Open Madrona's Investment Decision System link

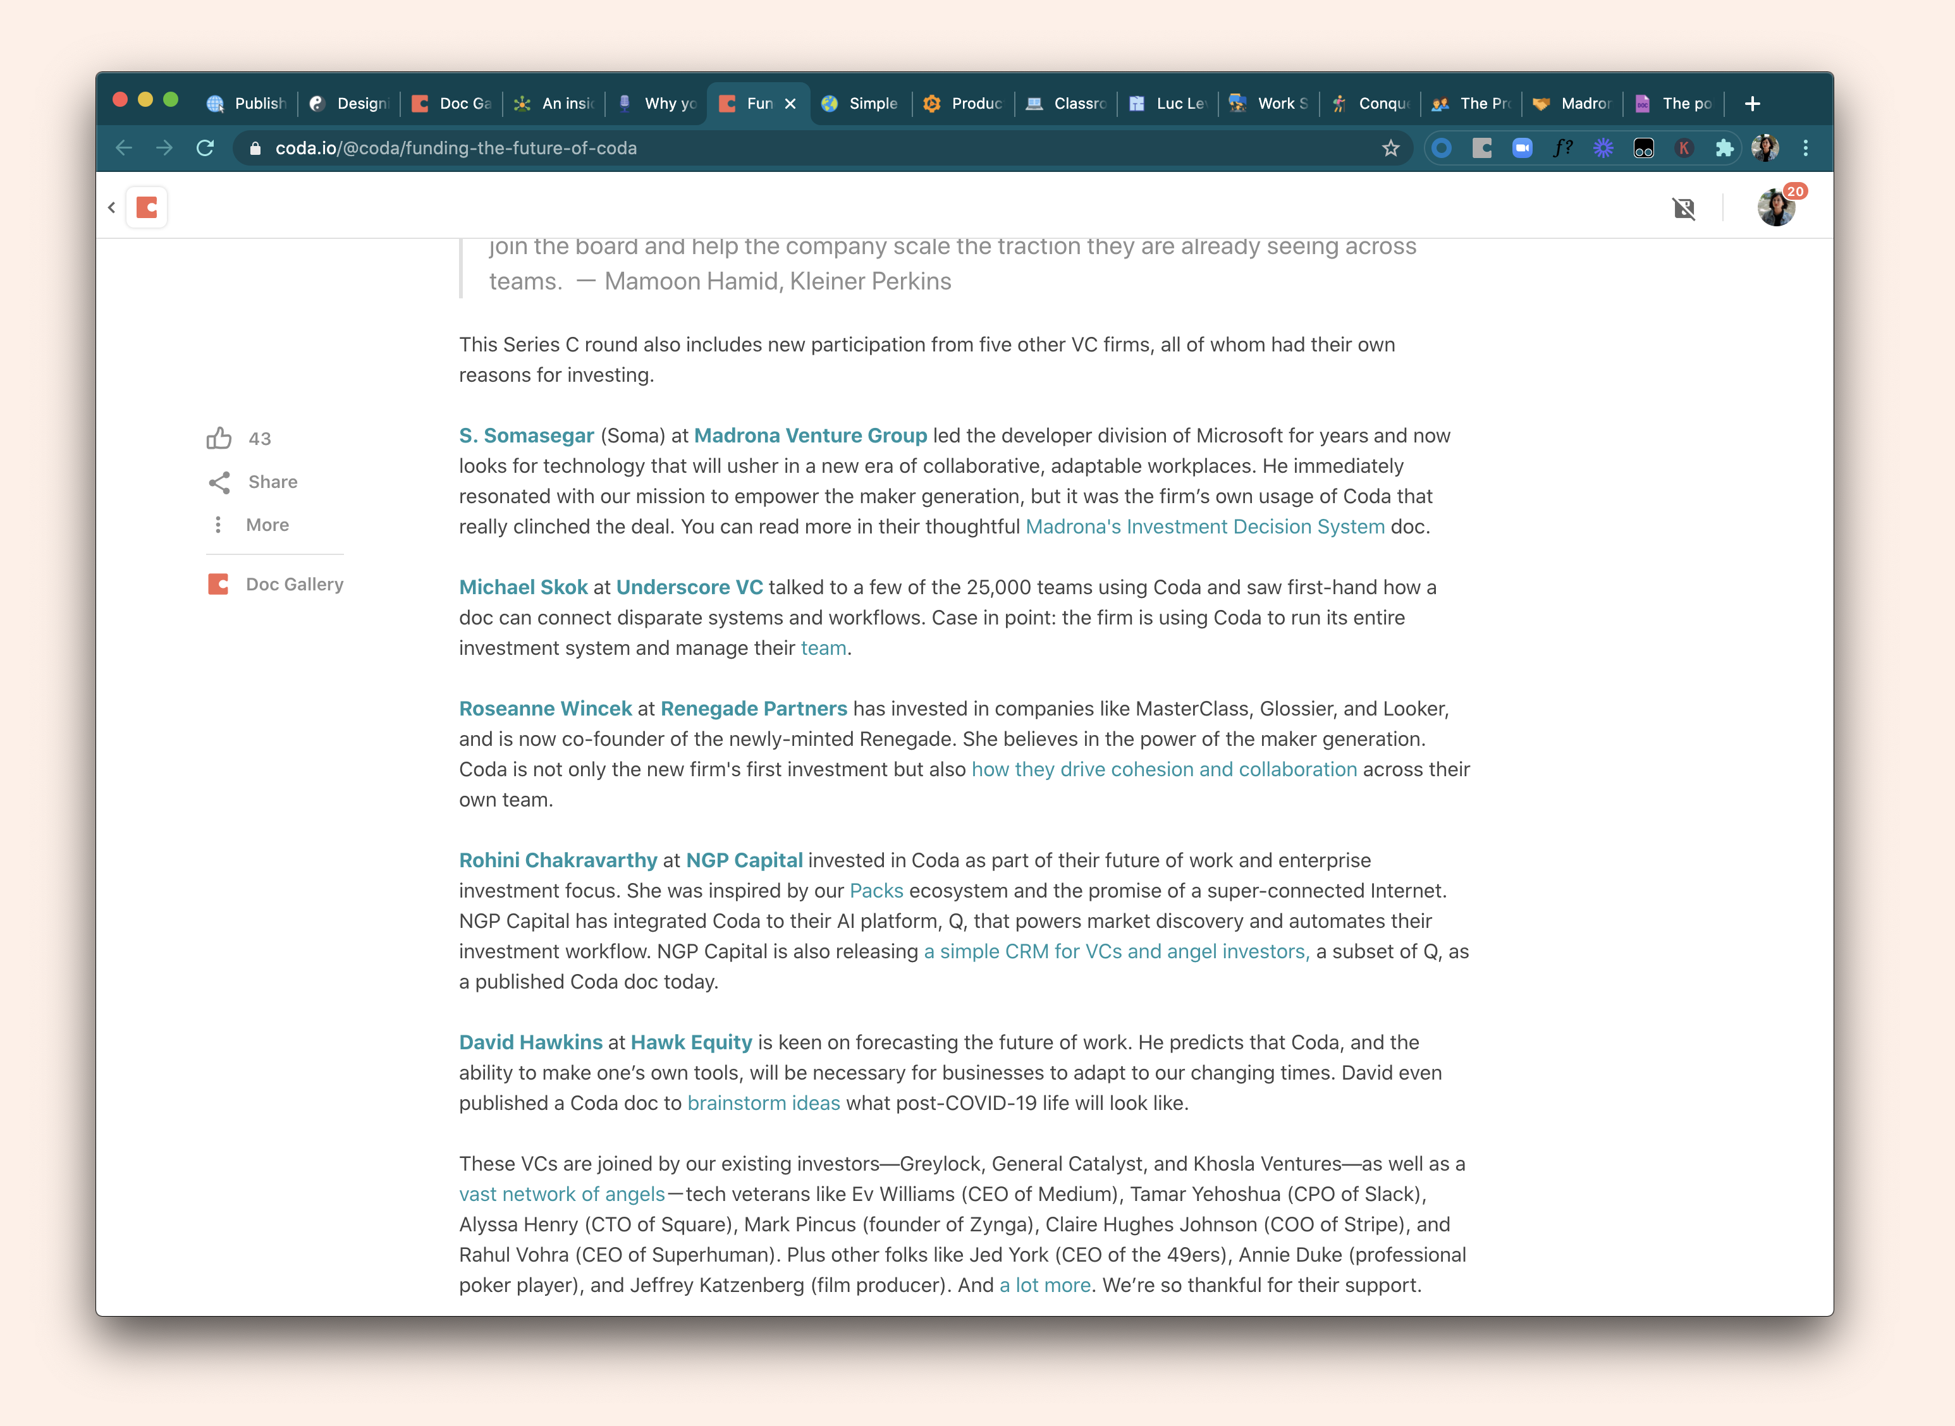1204,527
